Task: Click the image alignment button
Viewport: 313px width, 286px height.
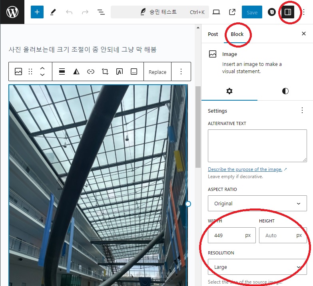Action: click(x=62, y=72)
